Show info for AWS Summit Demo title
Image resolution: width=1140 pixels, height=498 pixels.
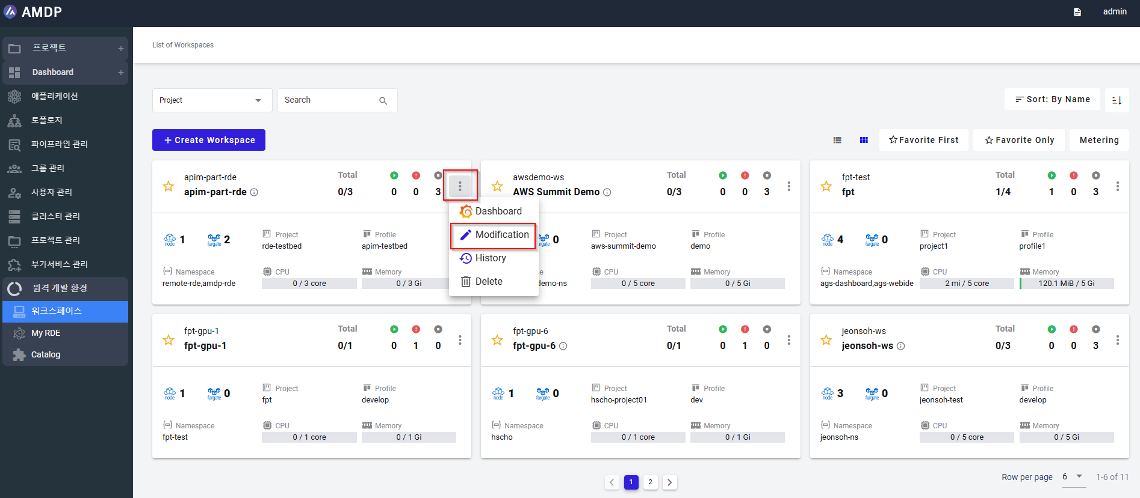click(x=607, y=192)
